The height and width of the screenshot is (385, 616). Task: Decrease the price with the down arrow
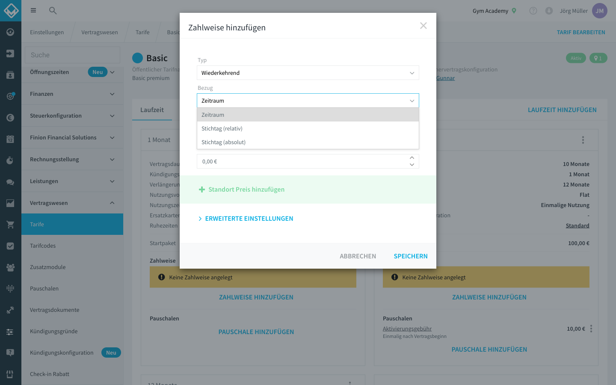tap(412, 165)
